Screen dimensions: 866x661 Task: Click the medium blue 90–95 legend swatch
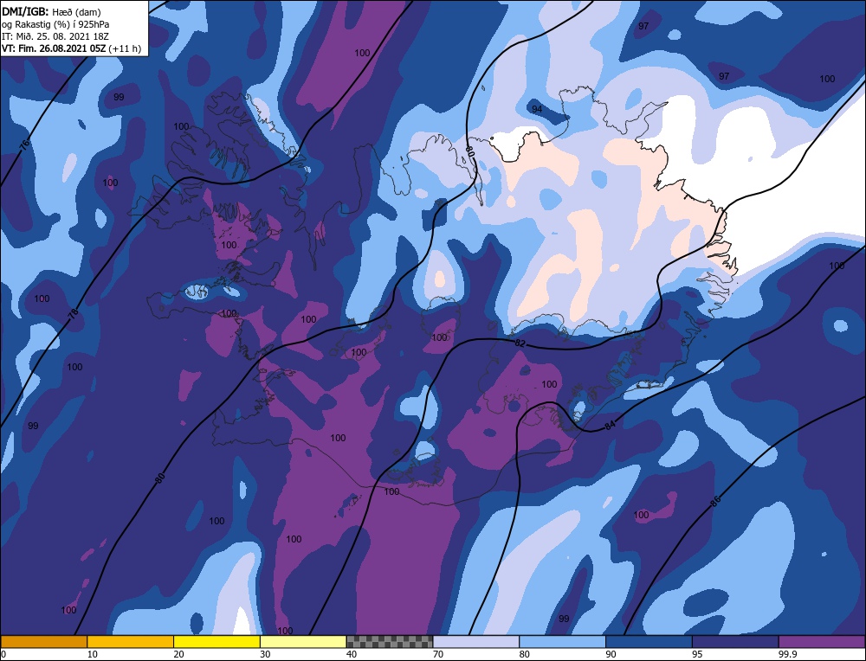coord(649,642)
